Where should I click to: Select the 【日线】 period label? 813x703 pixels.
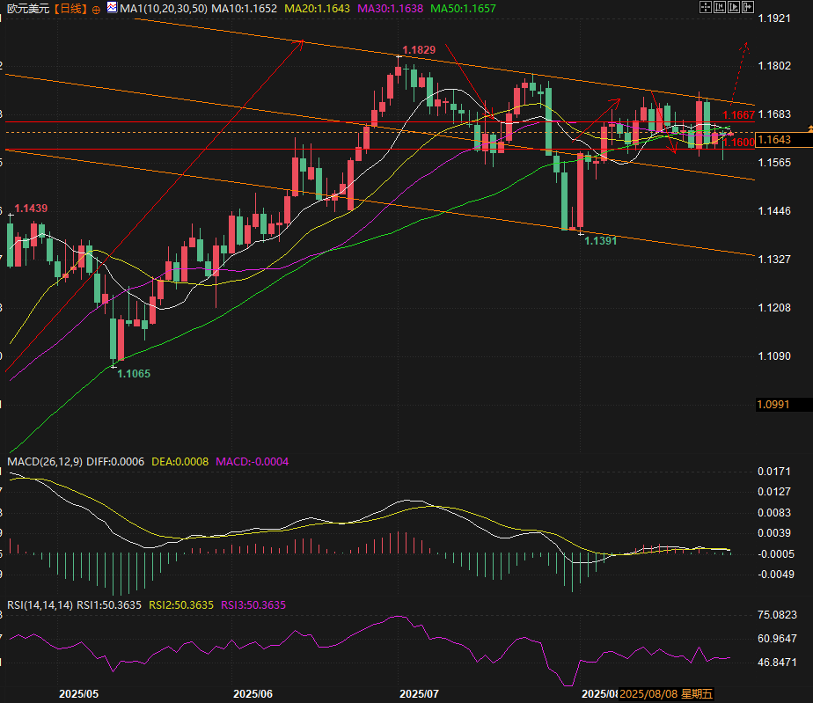[x=71, y=9]
